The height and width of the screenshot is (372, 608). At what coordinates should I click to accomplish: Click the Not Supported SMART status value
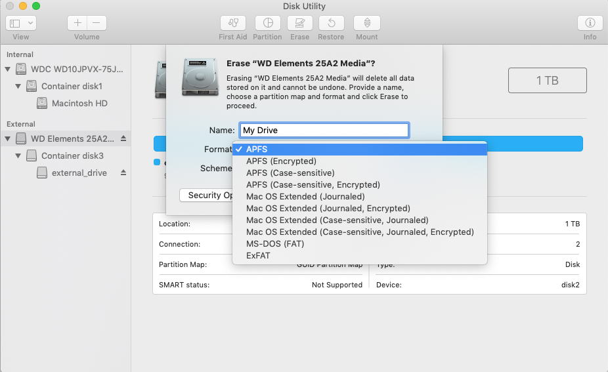point(337,285)
